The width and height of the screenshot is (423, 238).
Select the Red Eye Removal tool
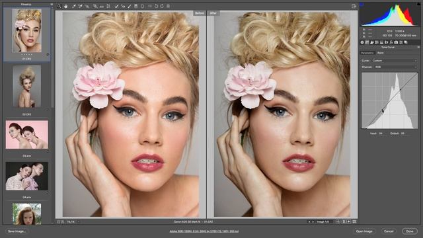(123, 6)
